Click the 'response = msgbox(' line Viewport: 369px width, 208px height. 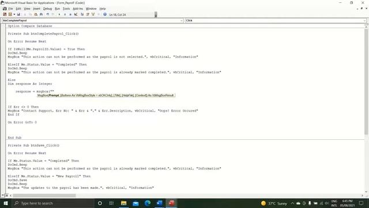[35, 91]
